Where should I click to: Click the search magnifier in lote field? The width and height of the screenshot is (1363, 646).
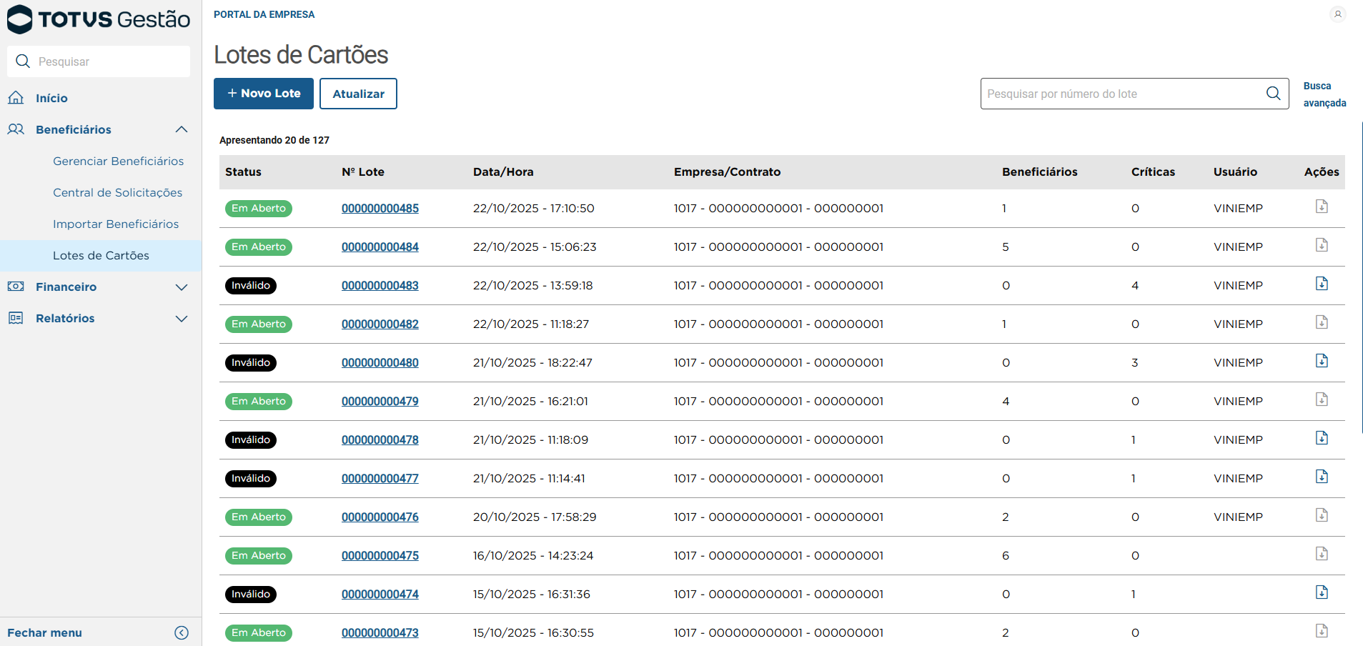pos(1273,94)
